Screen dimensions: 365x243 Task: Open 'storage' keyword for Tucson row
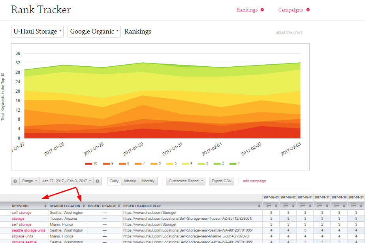pos(18,219)
